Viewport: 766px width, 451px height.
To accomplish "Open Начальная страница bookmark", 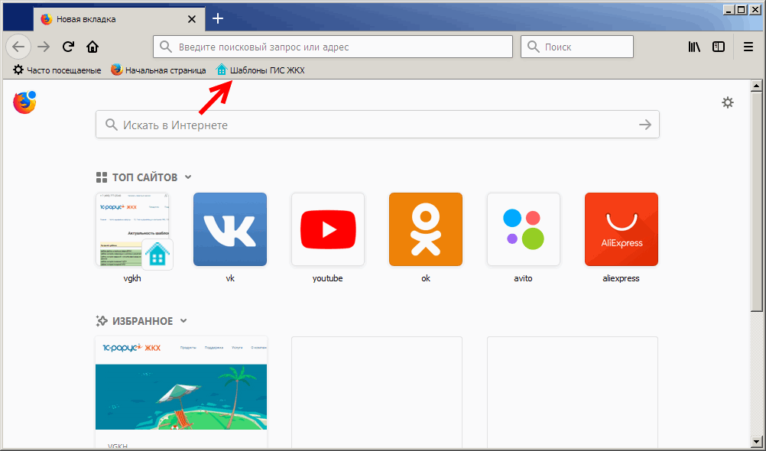I will click(x=158, y=70).
